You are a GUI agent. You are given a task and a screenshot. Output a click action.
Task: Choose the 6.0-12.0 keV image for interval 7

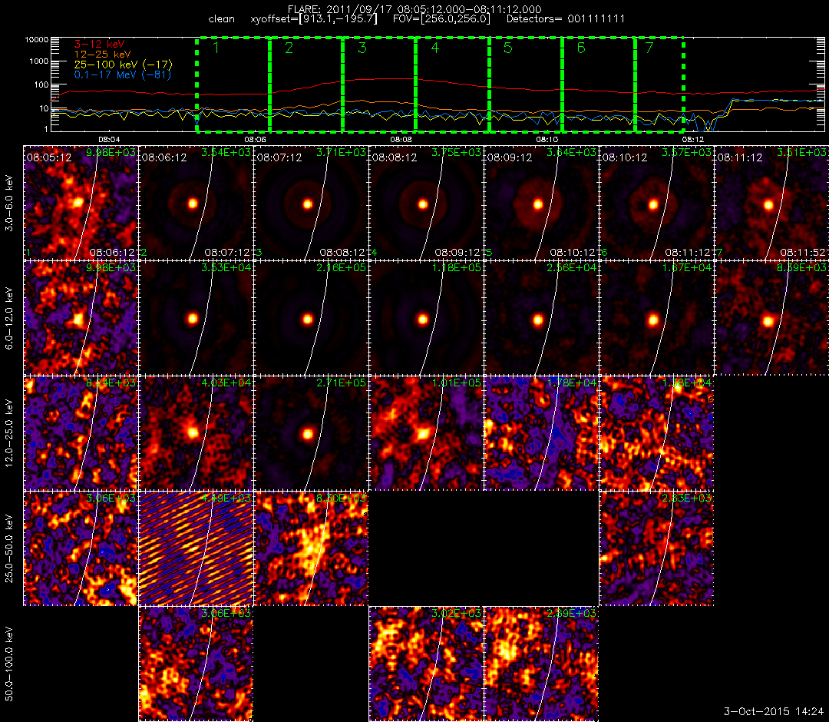click(772, 319)
